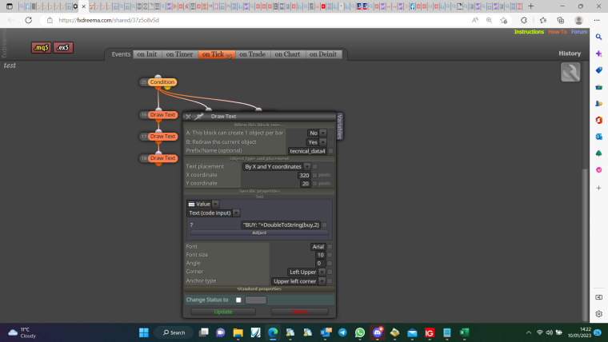Image resolution: width=608 pixels, height=342 pixels.
Task: Open Edge sidebar search icon
Action: click(x=598, y=38)
